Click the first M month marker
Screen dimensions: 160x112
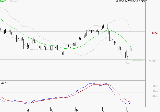(x=28, y=110)
